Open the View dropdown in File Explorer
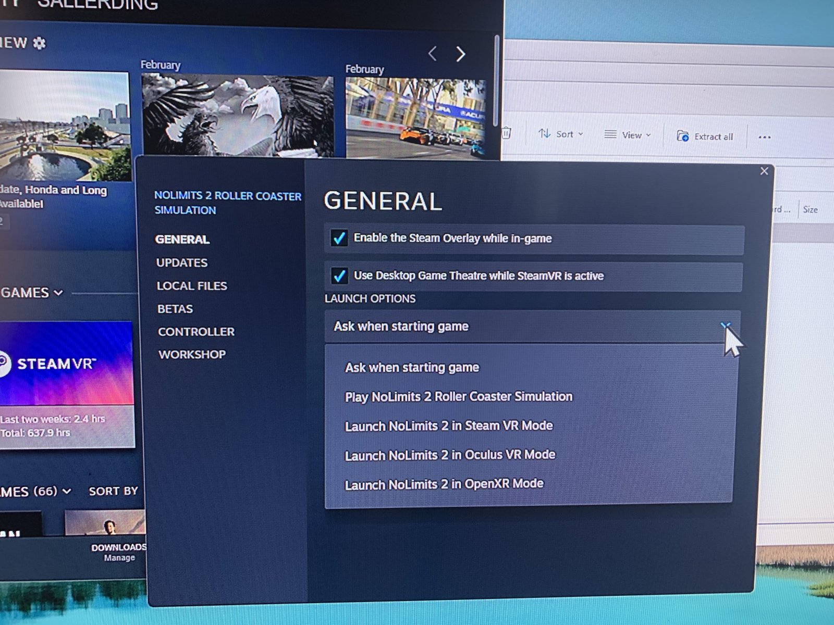The height and width of the screenshot is (625, 834). pyautogui.click(x=628, y=135)
